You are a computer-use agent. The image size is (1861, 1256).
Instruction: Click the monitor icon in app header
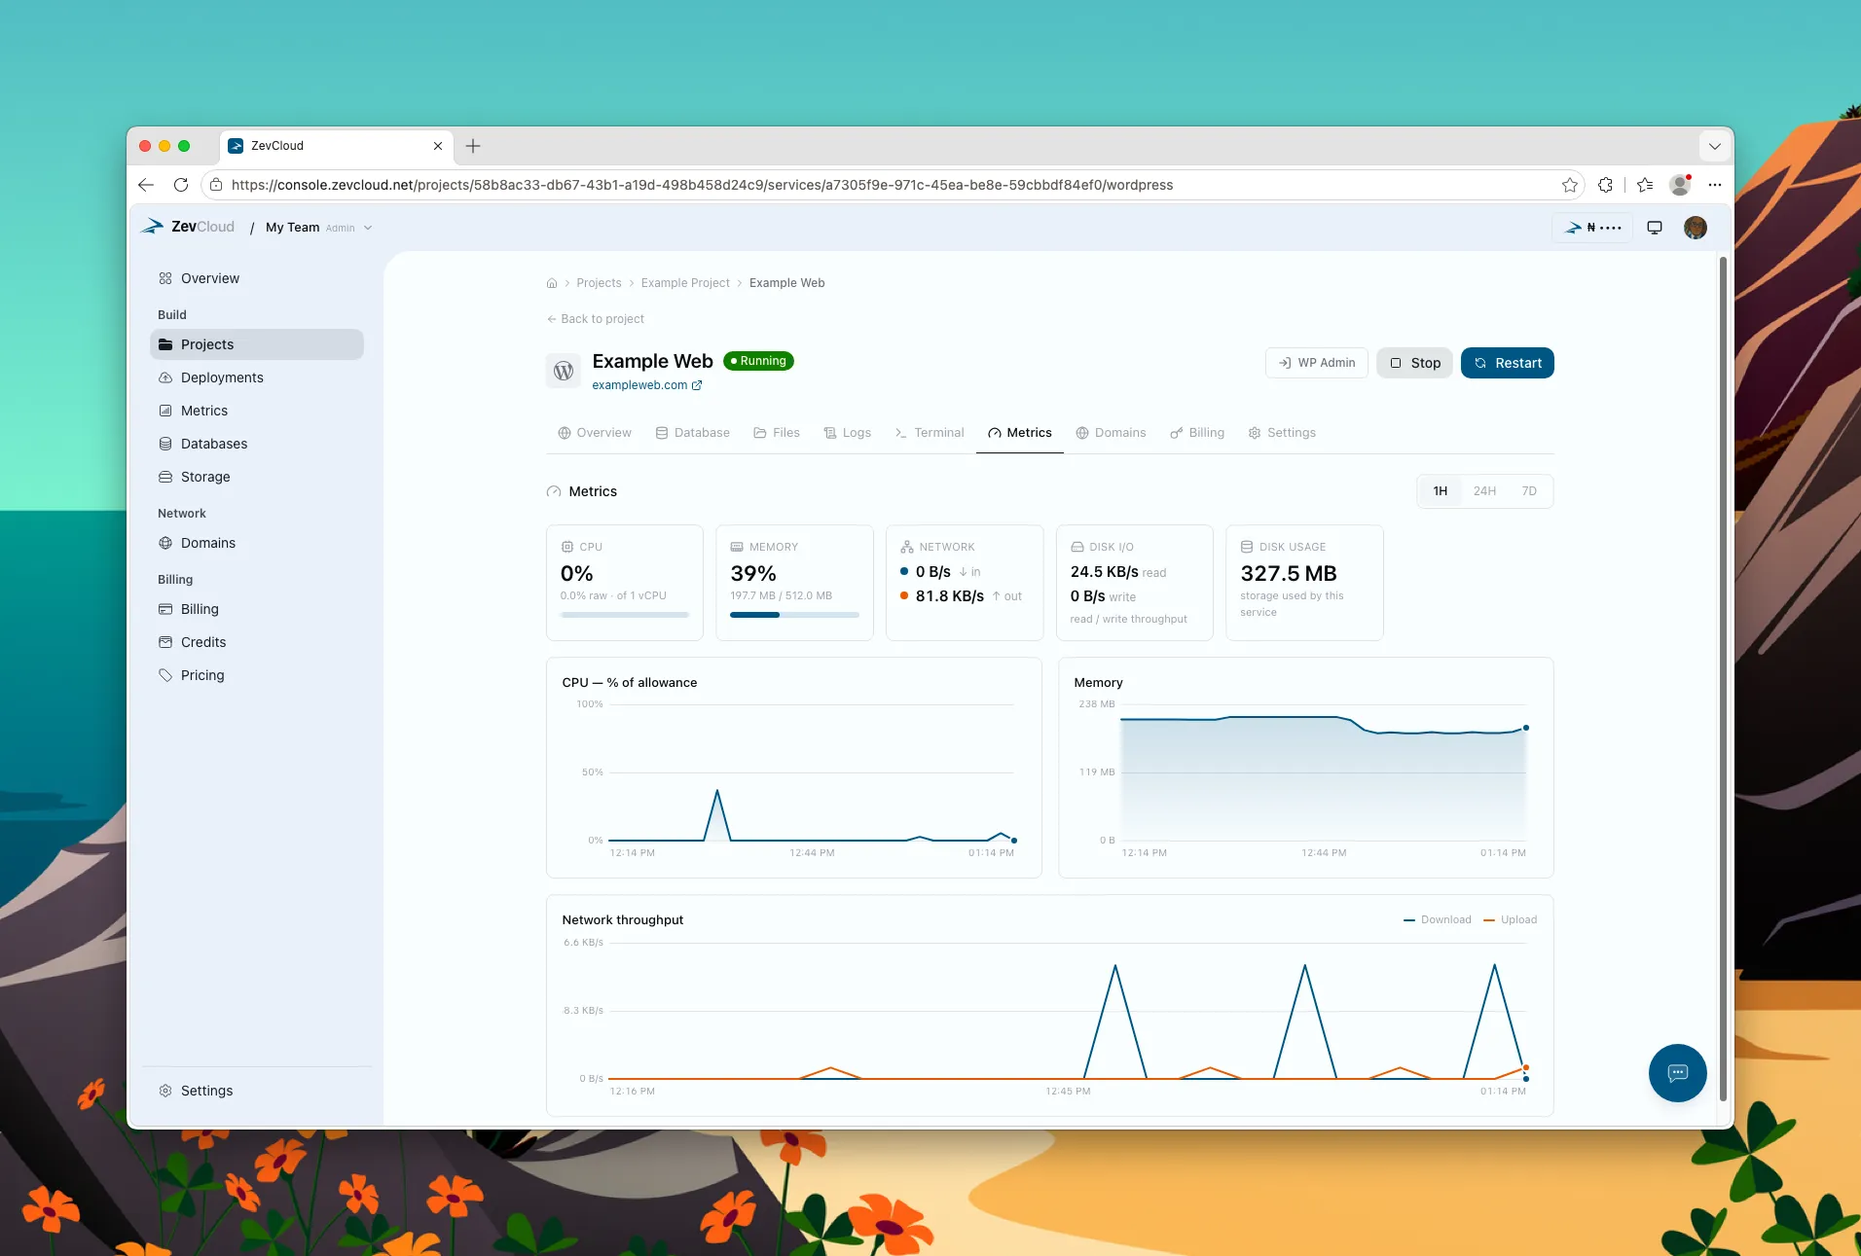(1655, 228)
